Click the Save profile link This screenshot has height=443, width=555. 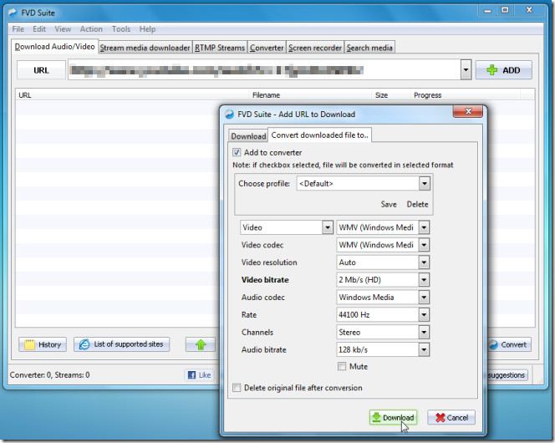pos(389,204)
